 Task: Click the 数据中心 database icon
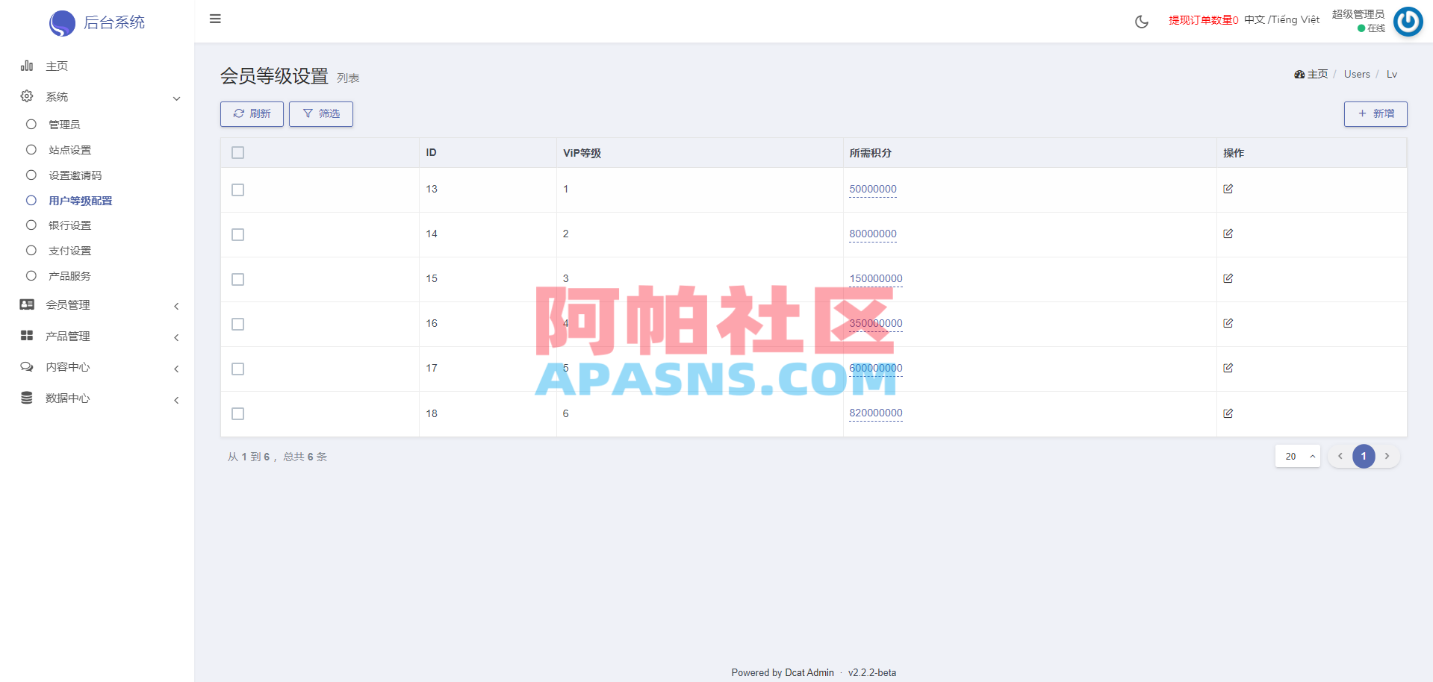coord(26,398)
